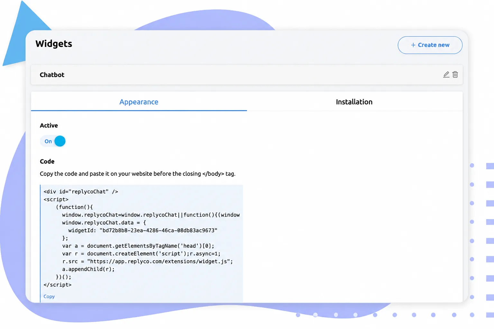Click the var a = document.getElementsByTagName line
This screenshot has height=329, width=494.
[x=138, y=246]
